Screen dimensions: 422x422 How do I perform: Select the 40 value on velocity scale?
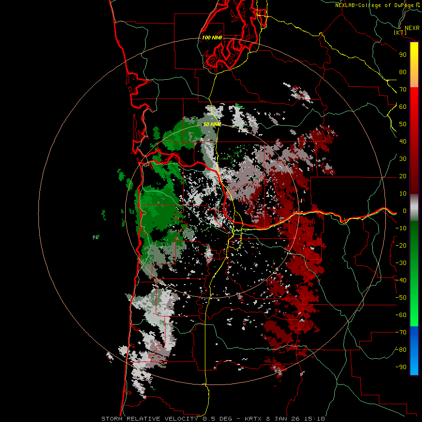tap(403, 142)
